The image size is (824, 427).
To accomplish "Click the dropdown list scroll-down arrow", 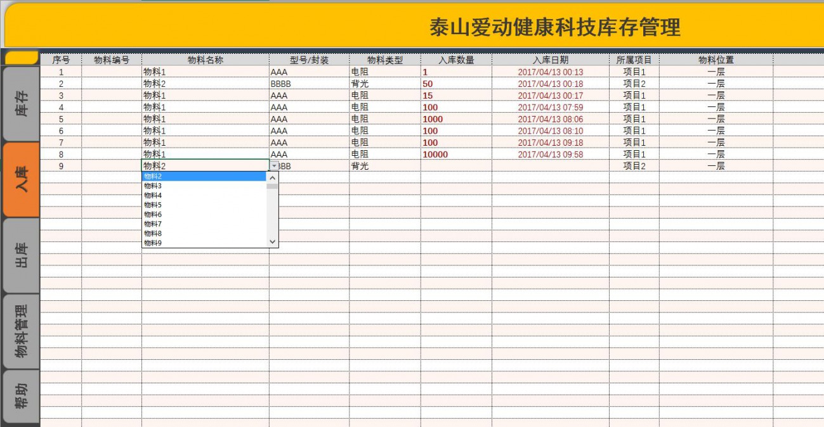I will pos(273,241).
